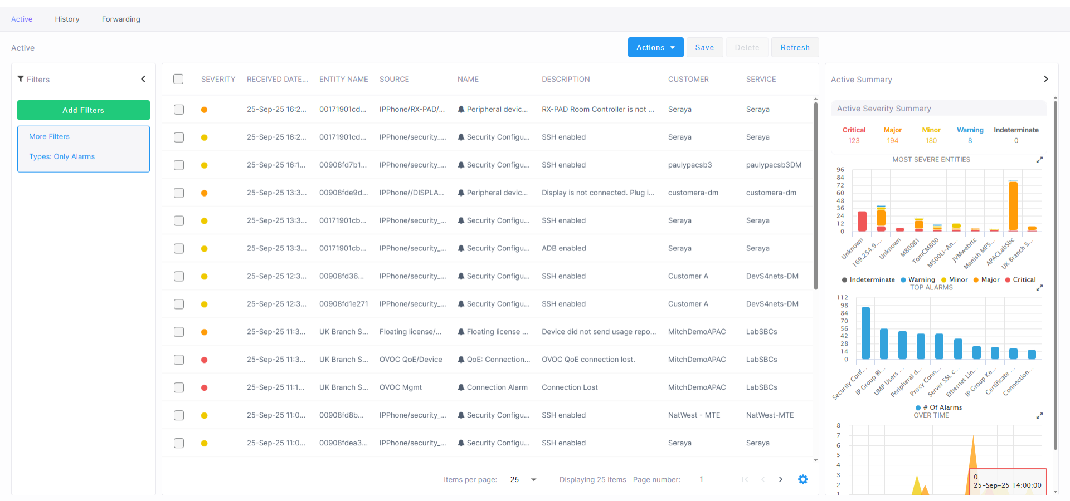The height and width of the screenshot is (501, 1070).
Task: Collapse the Active Summary panel chevron
Action: point(1045,79)
